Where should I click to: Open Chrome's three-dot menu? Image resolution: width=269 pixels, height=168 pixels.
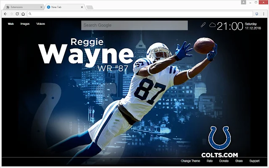click(x=264, y=14)
